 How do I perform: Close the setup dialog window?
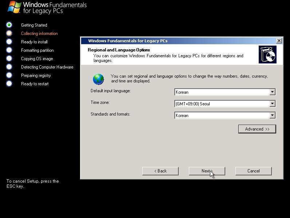pos(279,40)
